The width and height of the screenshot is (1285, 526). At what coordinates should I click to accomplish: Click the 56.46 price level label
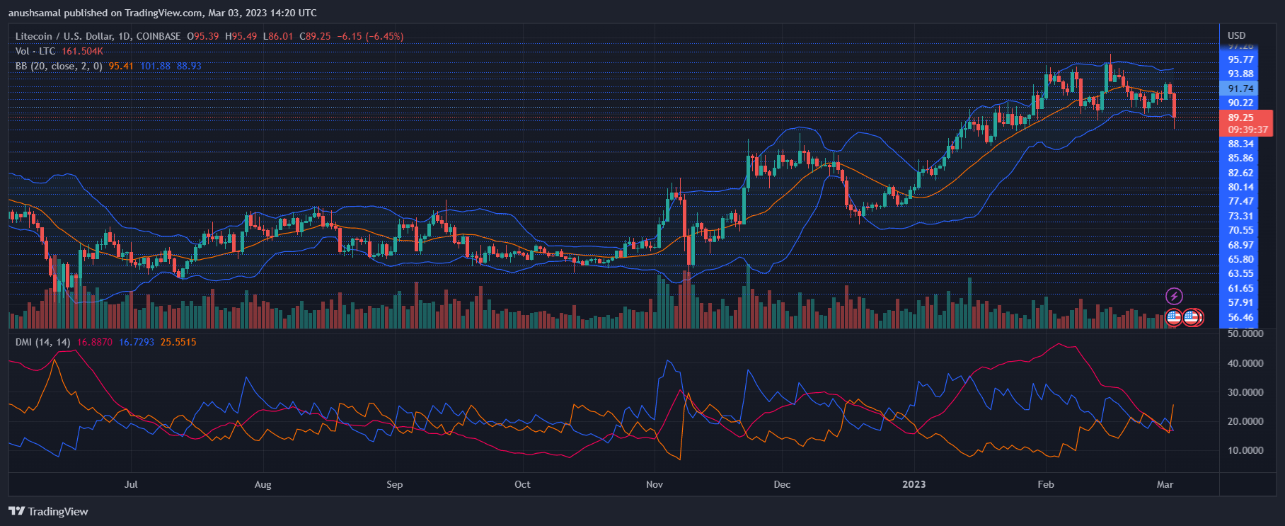pos(1240,317)
